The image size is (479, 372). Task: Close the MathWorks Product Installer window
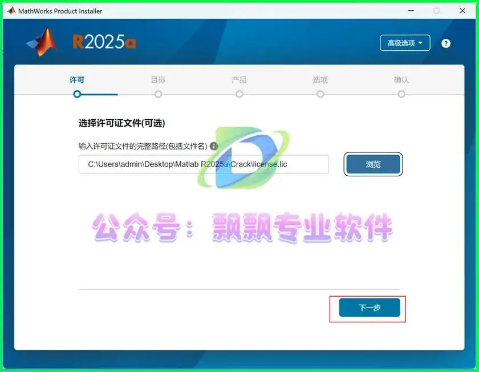click(x=462, y=11)
